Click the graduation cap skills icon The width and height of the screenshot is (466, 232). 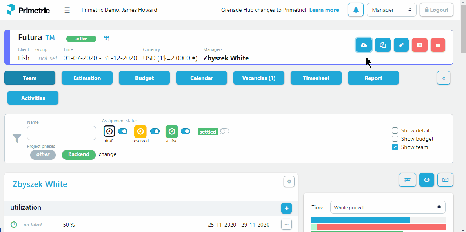point(407,180)
